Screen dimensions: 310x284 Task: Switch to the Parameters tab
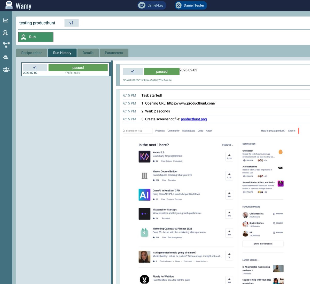tap(114, 53)
